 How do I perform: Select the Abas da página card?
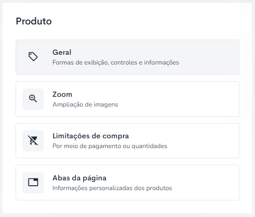[127, 183]
